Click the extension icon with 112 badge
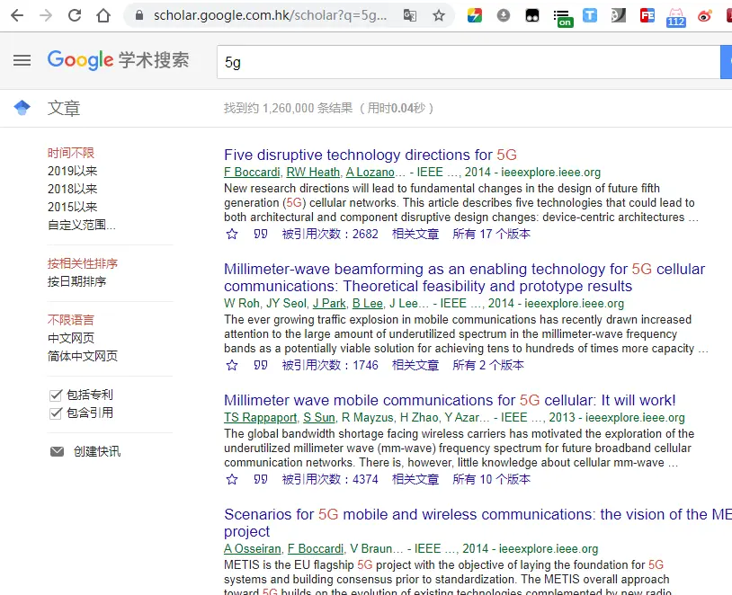The width and height of the screenshot is (732, 595). (x=676, y=18)
